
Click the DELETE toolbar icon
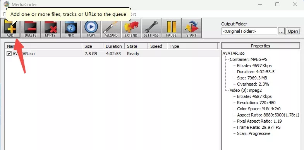click(31, 28)
